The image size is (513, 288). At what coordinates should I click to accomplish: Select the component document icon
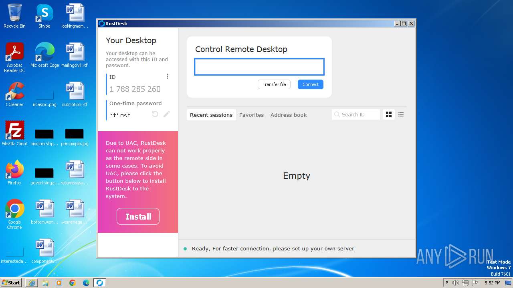[x=44, y=251]
